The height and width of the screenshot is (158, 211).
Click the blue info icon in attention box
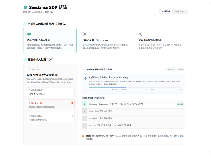pyautogui.click(x=86, y=78)
